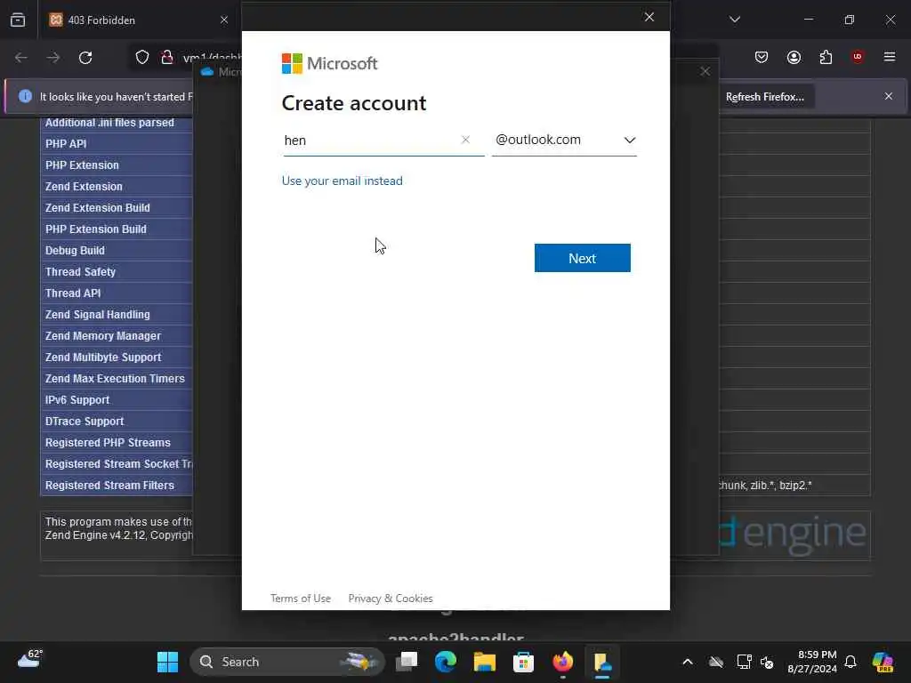Click the Firefox back arrow
The width and height of the screenshot is (911, 683).
click(21, 58)
